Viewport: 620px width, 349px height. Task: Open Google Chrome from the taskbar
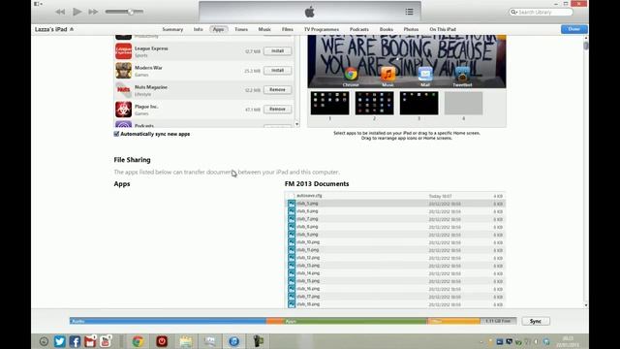click(x=138, y=341)
